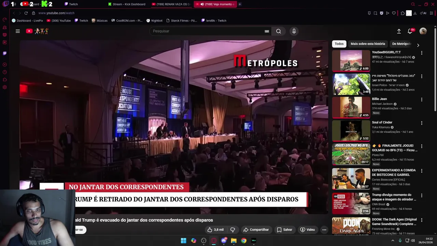The image size is (437, 246).
Task: Open the extensions cube icon
Action: tap(403, 13)
